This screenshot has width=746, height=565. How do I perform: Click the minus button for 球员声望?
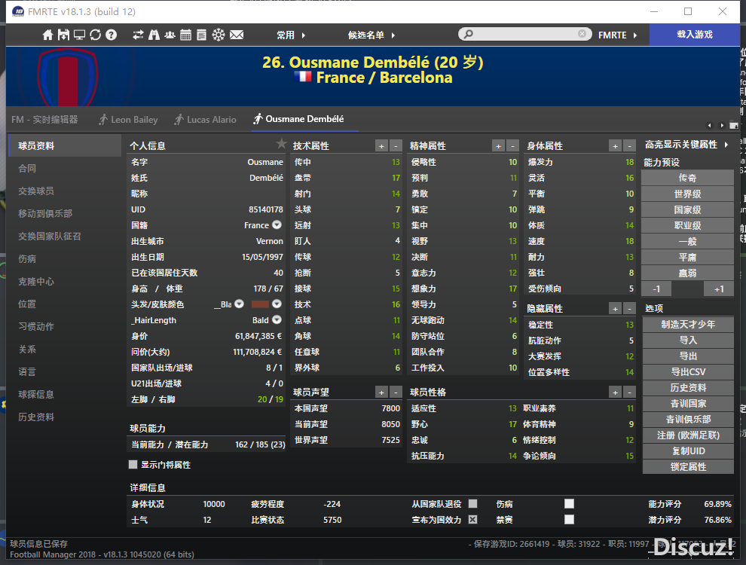(x=396, y=392)
